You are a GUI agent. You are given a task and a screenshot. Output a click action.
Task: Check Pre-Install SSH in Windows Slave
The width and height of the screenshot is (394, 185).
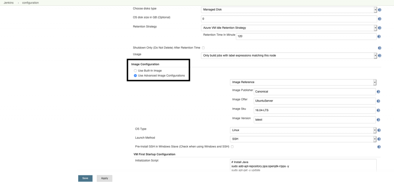[x=232, y=147]
